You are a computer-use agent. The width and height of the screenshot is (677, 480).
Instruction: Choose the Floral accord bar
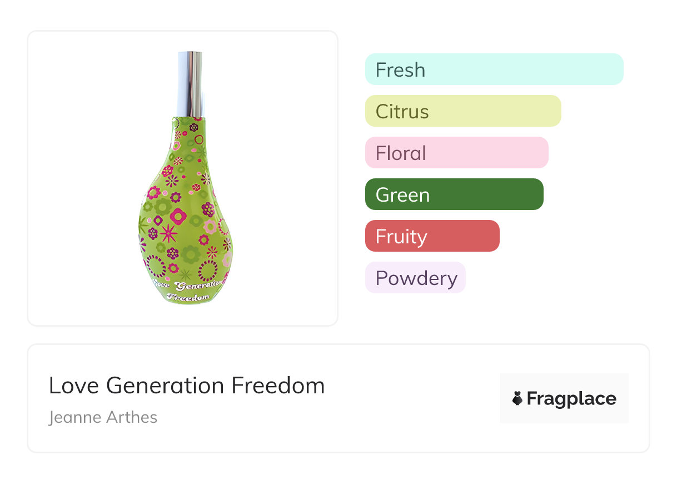[457, 153]
